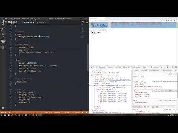Switch to the Network tab in DevTools
This screenshot has width=178, height=133.
pos(126,67)
